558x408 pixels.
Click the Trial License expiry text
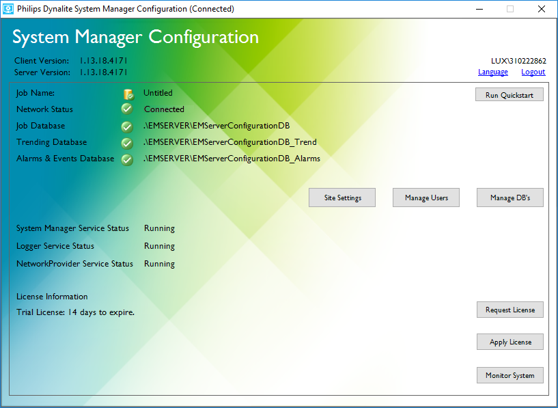[75, 312]
